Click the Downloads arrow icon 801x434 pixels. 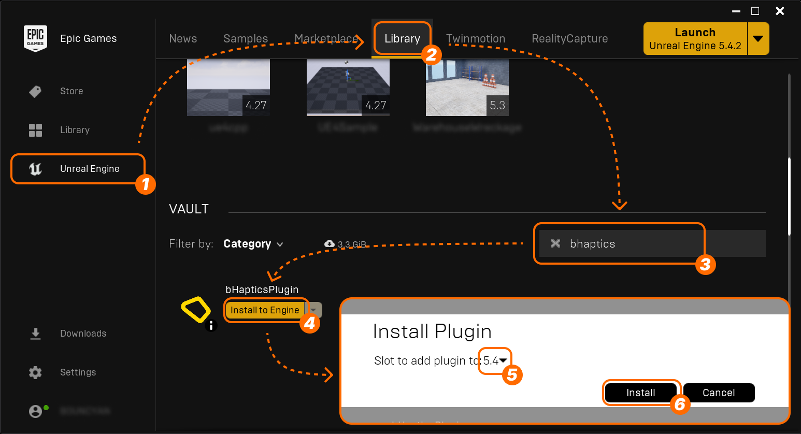[35, 334]
